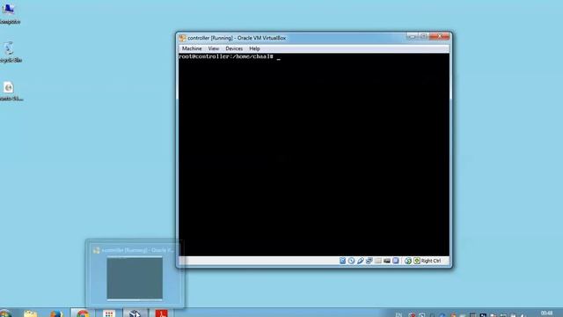This screenshot has height=317, width=563.
Task: Open Adobe Reader from the taskbar
Action: [161, 313]
